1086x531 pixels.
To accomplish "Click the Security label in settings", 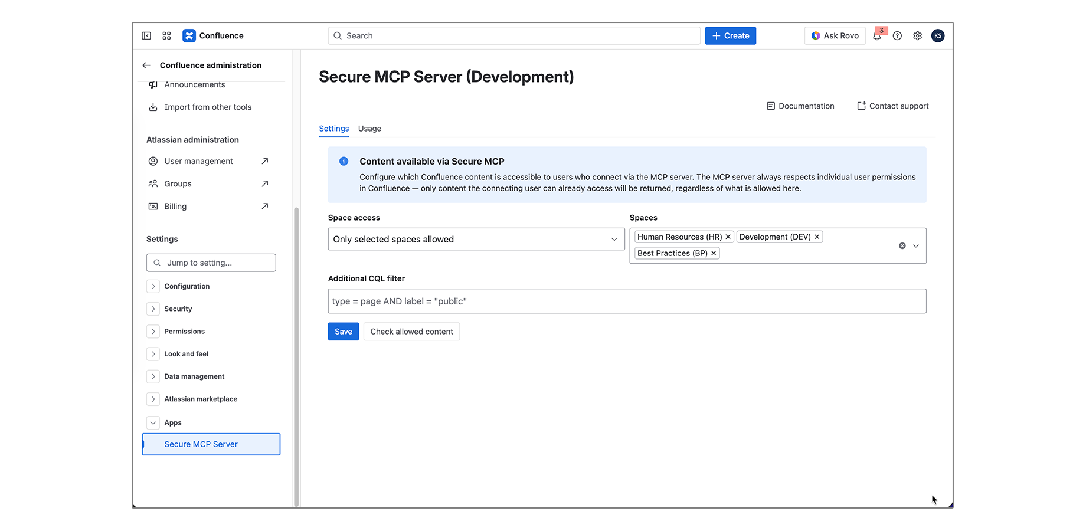I will (178, 309).
